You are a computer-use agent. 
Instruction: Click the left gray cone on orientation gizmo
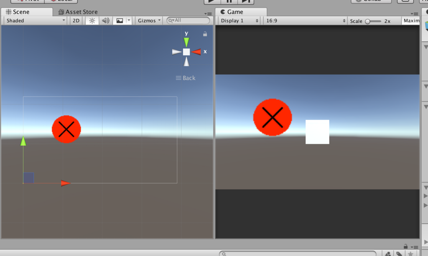pos(177,52)
